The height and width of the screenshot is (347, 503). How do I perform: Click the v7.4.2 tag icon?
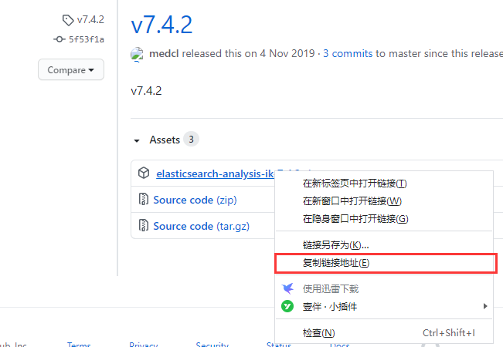coord(68,20)
